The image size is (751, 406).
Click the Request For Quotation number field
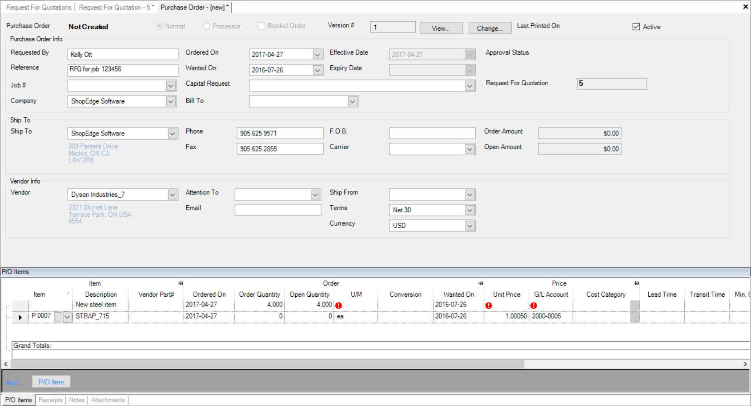click(612, 84)
